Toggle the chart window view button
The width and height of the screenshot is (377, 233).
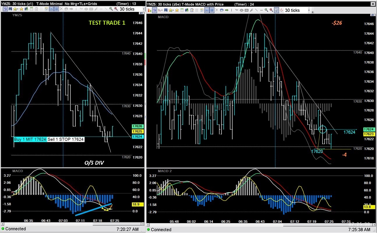[x=51, y=9]
